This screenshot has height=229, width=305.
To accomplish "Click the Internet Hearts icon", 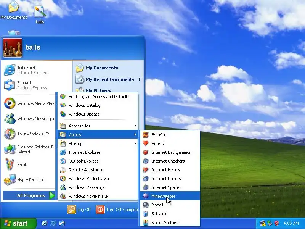I will (x=146, y=170).
